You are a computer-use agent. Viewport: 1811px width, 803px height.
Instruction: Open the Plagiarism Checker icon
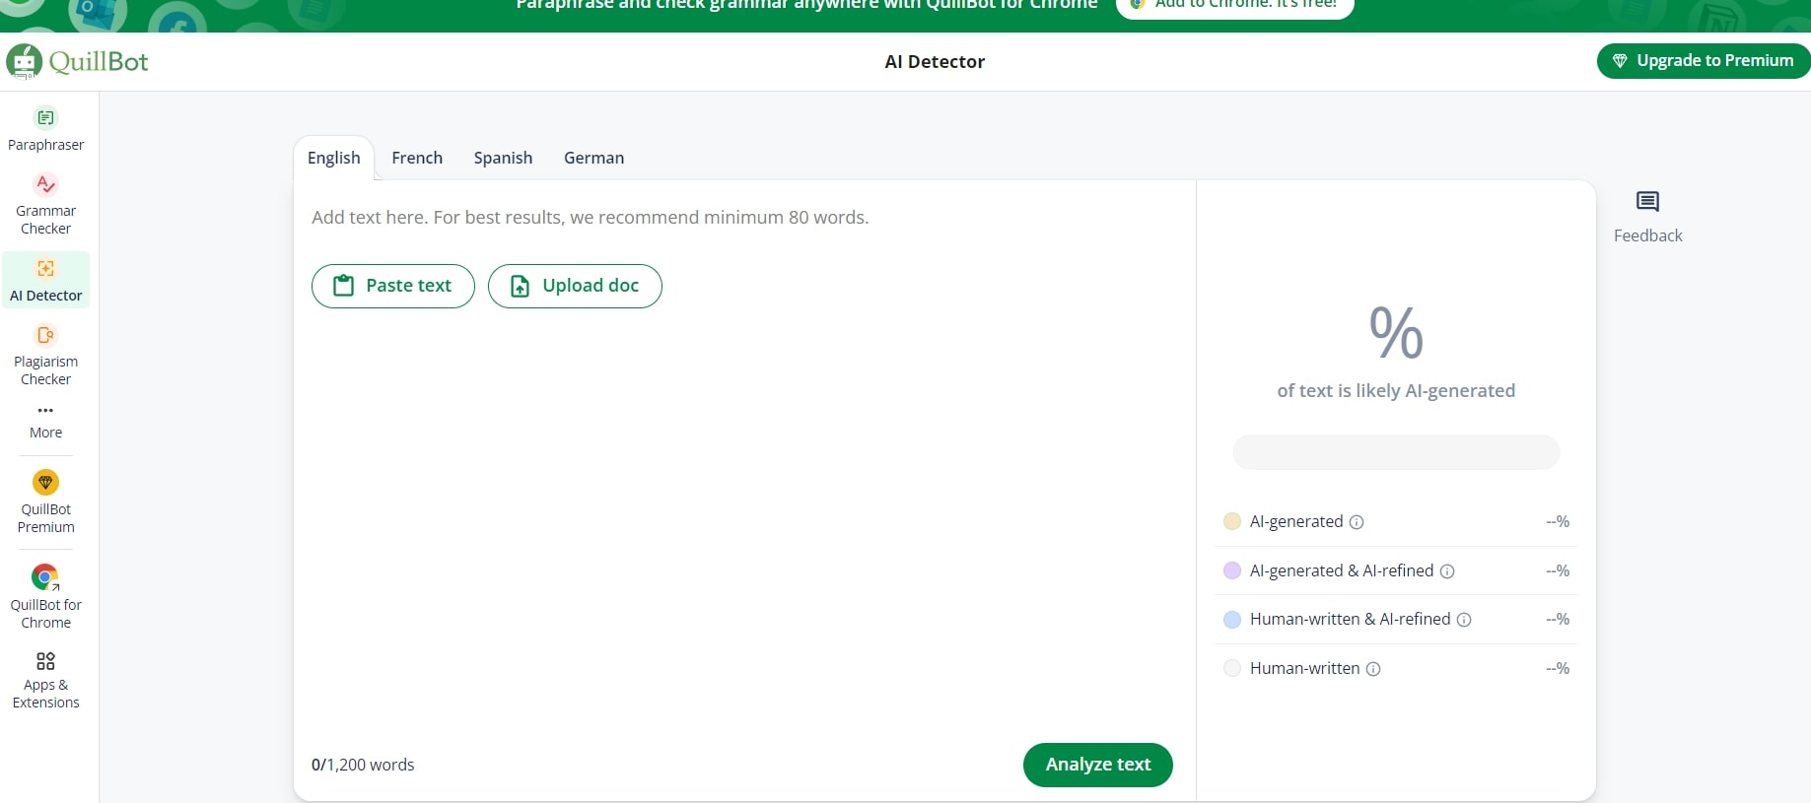coord(45,335)
